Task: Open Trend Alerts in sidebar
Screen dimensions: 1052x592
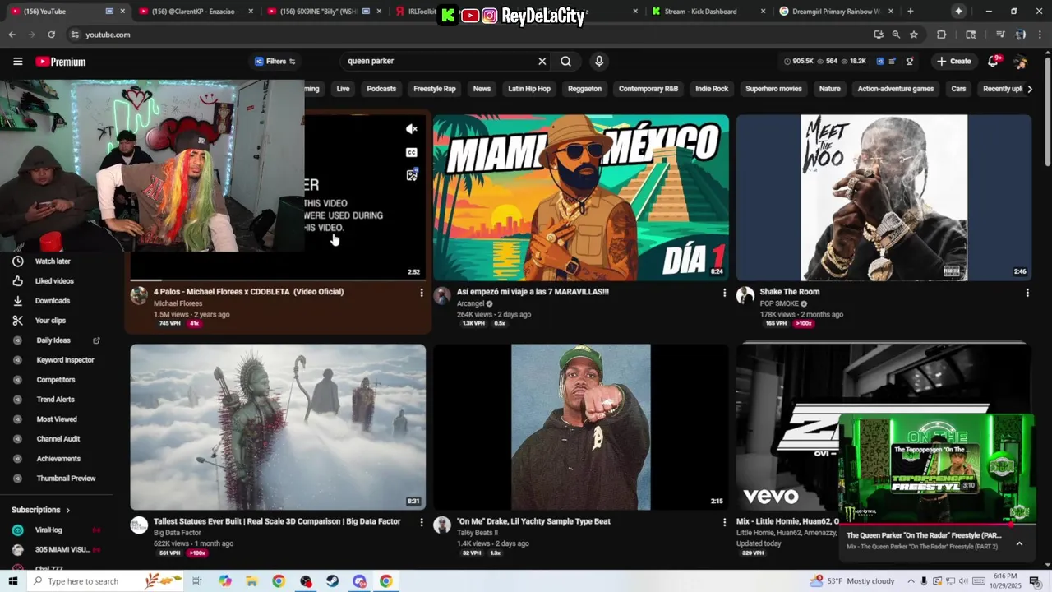Action: [56, 400]
